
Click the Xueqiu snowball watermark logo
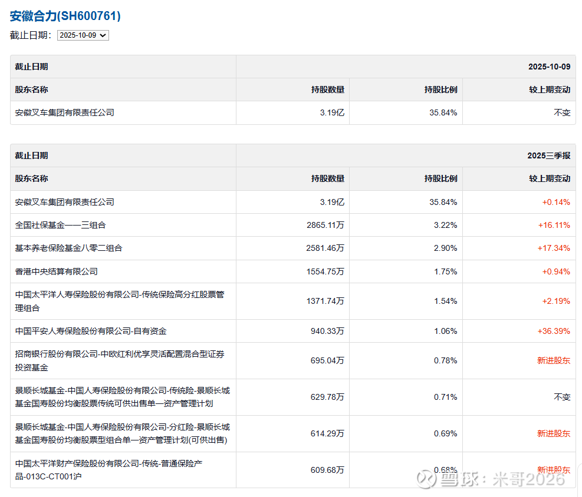tap(426, 478)
